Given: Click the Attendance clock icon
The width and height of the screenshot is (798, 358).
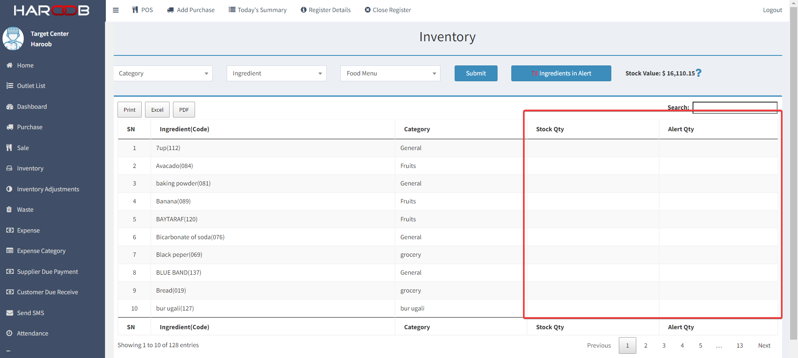Looking at the screenshot, I should click(9, 333).
